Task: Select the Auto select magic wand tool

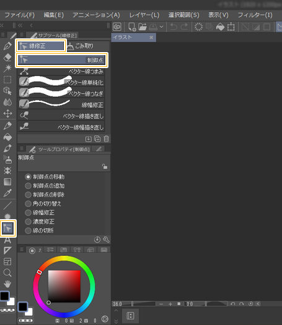Action: [x=7, y=68]
